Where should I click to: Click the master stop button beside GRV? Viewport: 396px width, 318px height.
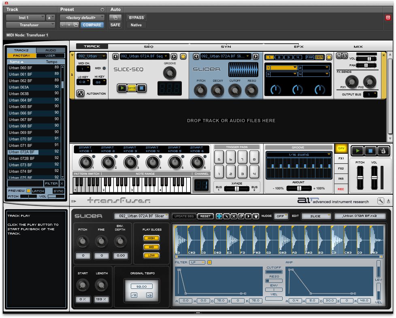(370, 151)
